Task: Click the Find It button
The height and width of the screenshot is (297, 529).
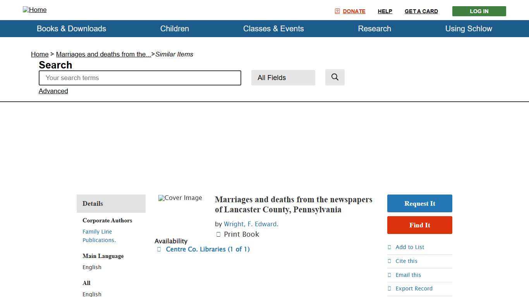Action: click(419, 225)
